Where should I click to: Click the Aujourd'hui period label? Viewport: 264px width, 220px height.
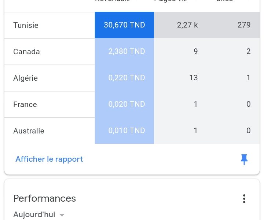tap(34, 214)
